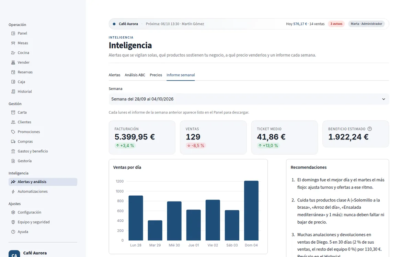Click the Clientes people icon
The height and width of the screenshot is (257, 412).
tap(13, 122)
